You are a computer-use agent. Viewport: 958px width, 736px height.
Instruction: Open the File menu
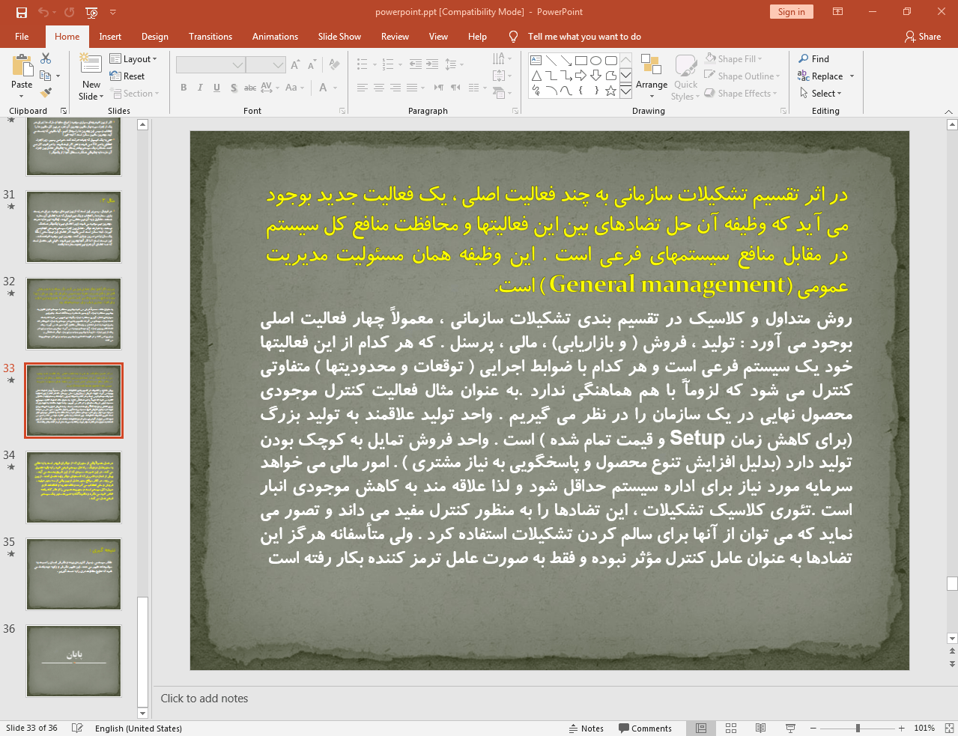22,36
